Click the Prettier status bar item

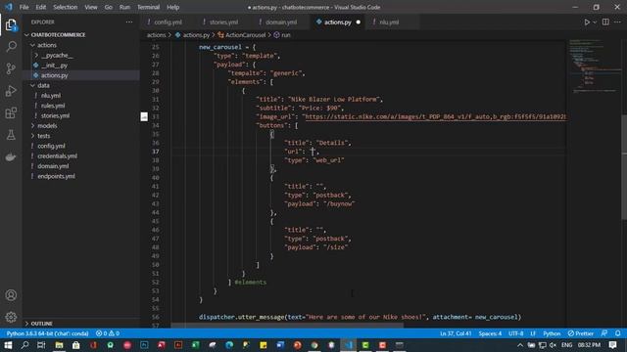click(581, 333)
